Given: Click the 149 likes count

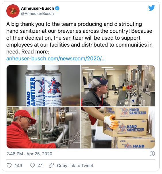Looking at the screenshot, I should click(18, 166).
